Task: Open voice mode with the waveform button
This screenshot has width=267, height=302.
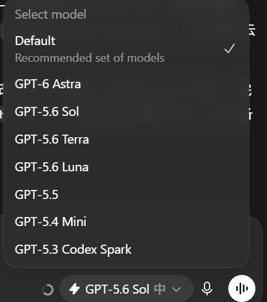Action: tap(242, 288)
